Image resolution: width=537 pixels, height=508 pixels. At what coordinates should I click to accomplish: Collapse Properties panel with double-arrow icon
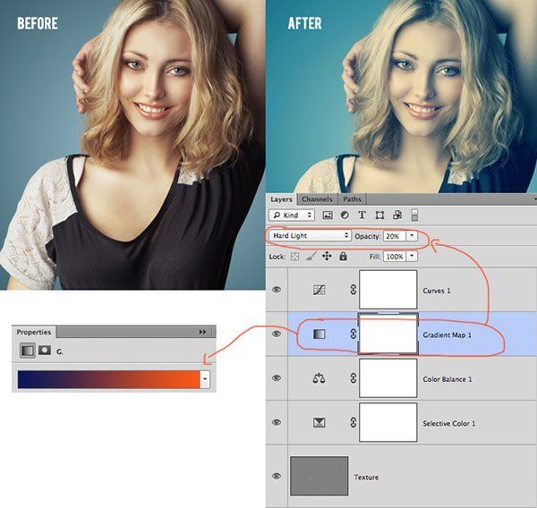(203, 332)
